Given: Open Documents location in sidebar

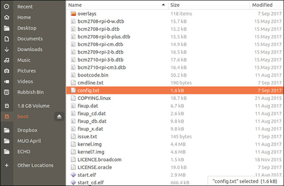Looking at the screenshot, I should click(30, 39).
